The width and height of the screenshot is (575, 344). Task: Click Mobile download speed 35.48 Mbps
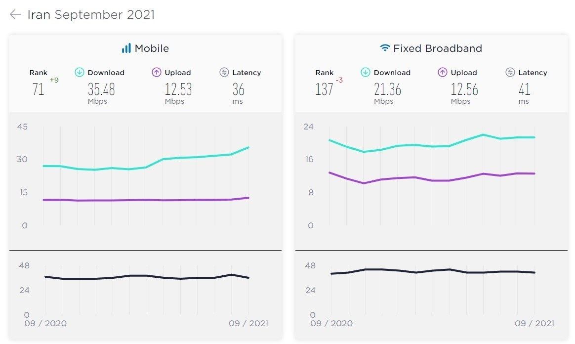(x=101, y=90)
